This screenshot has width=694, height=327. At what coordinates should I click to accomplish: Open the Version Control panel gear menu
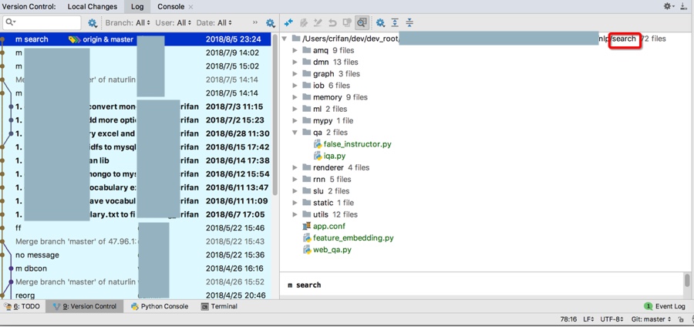pos(669,6)
